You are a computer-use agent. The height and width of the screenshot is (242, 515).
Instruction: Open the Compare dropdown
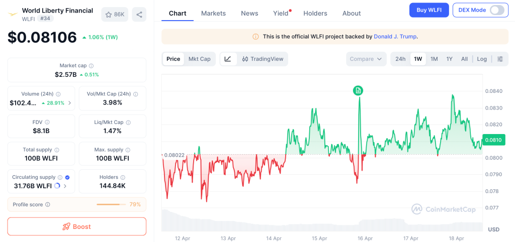pyautogui.click(x=366, y=59)
